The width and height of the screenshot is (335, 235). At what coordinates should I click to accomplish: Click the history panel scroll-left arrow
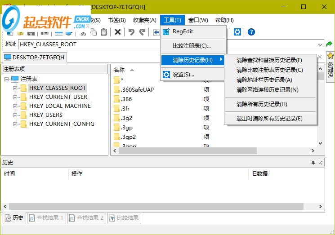click(x=5, y=206)
